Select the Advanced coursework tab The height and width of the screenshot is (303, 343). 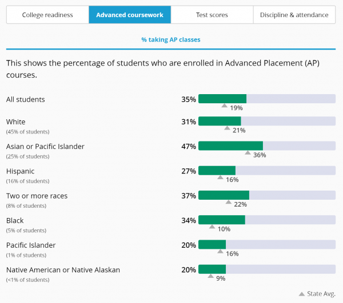point(130,15)
